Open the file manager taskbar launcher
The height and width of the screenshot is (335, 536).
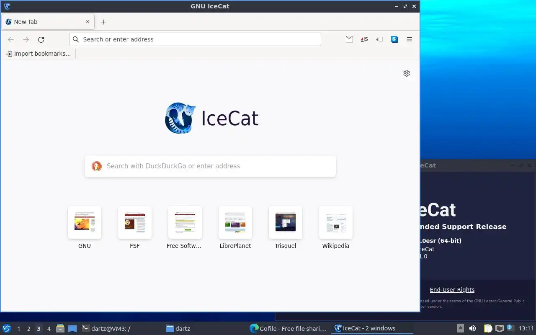(60, 328)
